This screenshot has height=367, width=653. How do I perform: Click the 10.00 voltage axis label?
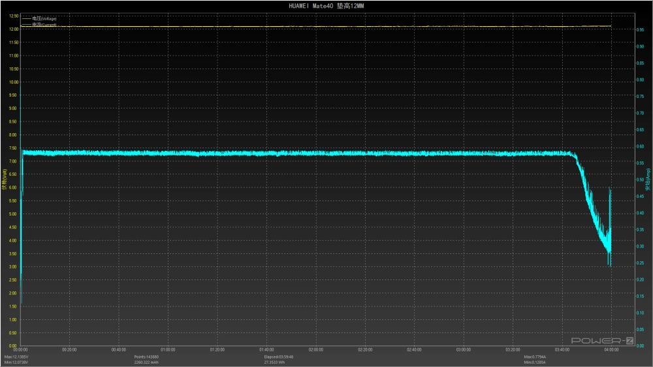pyautogui.click(x=14, y=82)
